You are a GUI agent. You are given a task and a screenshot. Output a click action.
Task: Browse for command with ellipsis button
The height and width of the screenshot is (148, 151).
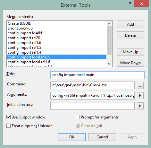pyautogui.click(x=140, y=85)
